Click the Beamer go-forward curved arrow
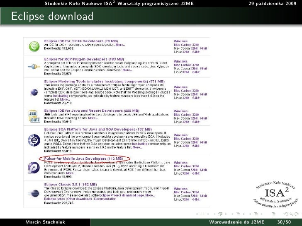 click(x=297, y=214)
